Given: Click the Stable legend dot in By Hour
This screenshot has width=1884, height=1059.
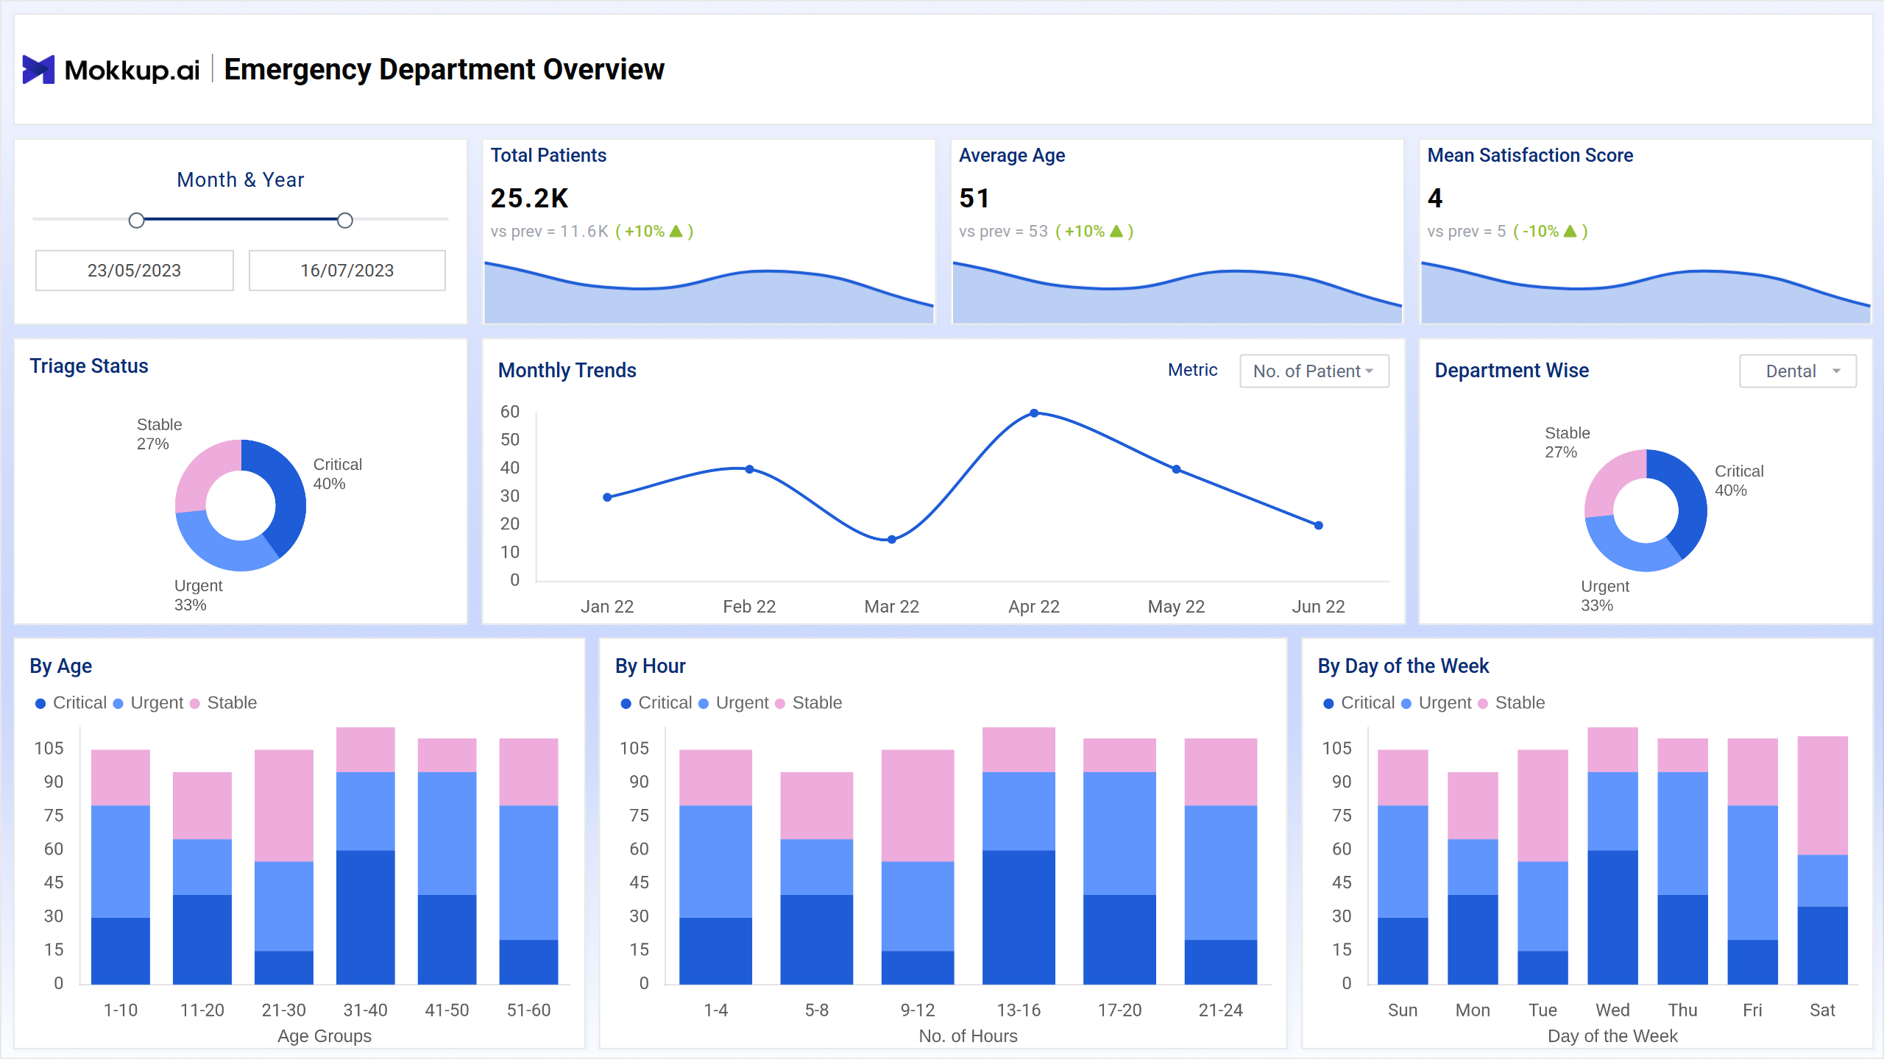Looking at the screenshot, I should (780, 704).
